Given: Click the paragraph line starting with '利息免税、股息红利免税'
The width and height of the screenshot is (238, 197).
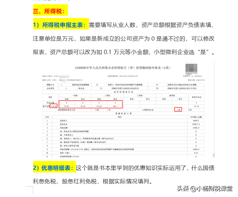Looking at the screenshot, I should click(93, 181).
